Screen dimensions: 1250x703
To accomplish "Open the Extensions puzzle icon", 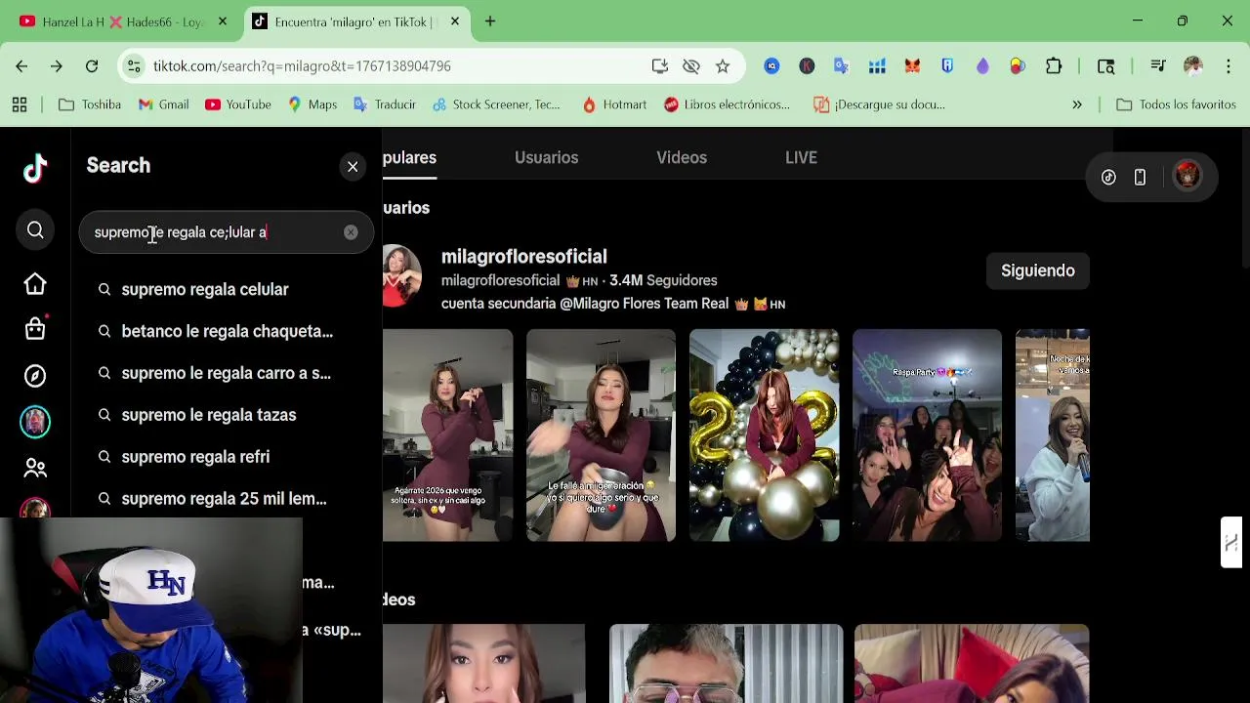I will pyautogui.click(x=1054, y=66).
